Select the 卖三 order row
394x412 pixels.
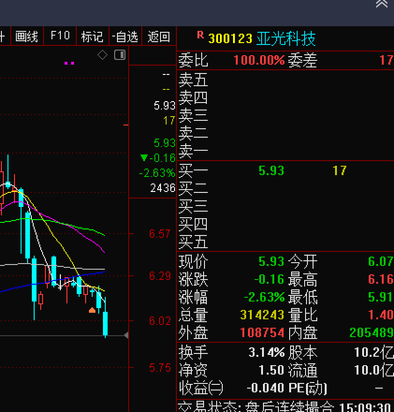[285, 115]
